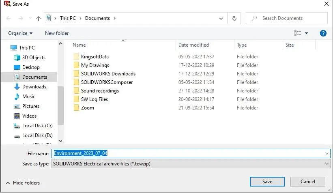Select the Sound recordings folder icon
This screenshot has width=333, height=193.
click(x=76, y=91)
